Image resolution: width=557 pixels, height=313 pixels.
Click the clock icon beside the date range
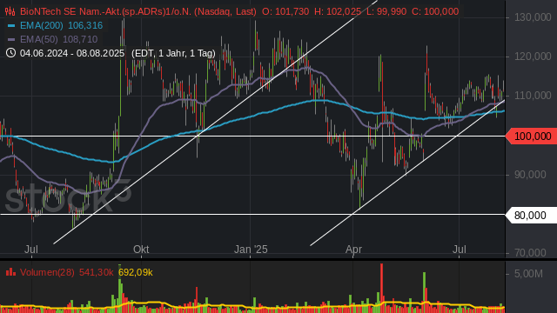(x=10, y=53)
